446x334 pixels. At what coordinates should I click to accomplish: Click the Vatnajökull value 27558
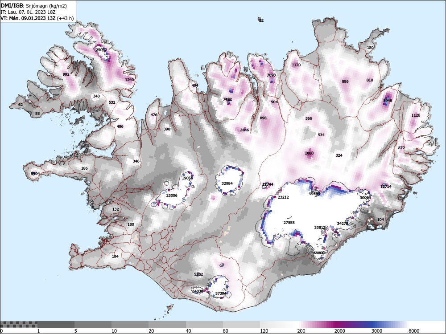click(x=289, y=223)
